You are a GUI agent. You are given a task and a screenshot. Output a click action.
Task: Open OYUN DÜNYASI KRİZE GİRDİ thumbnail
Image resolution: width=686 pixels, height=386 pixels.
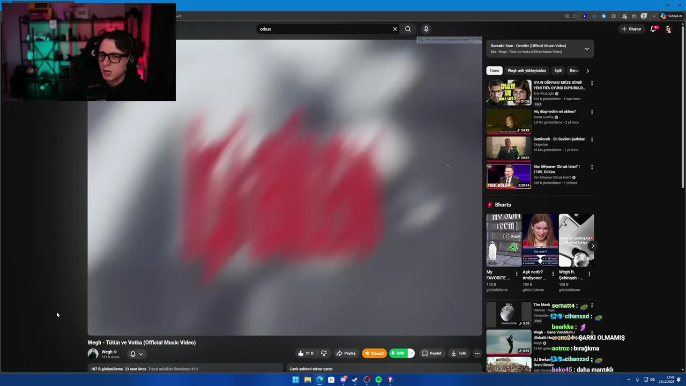tap(509, 92)
